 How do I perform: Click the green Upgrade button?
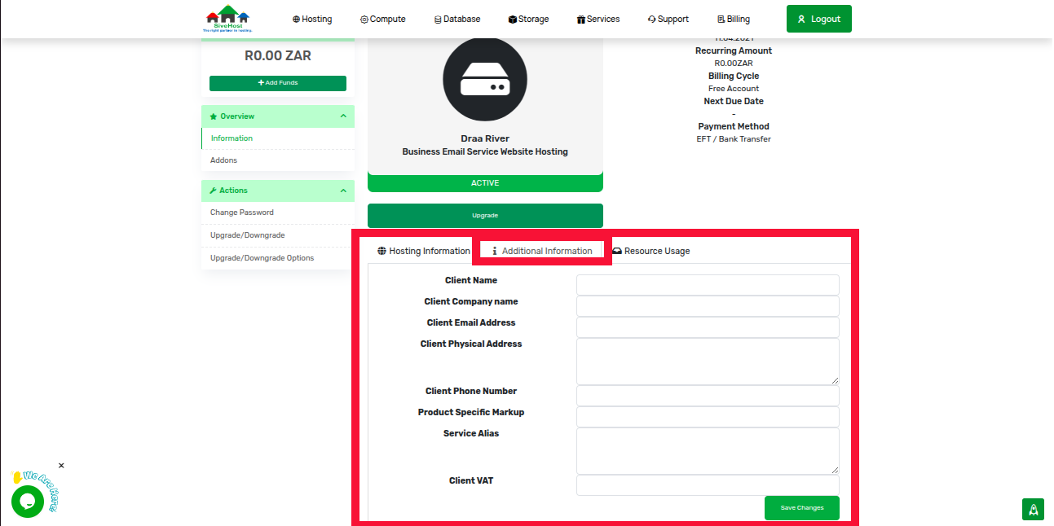(x=485, y=216)
